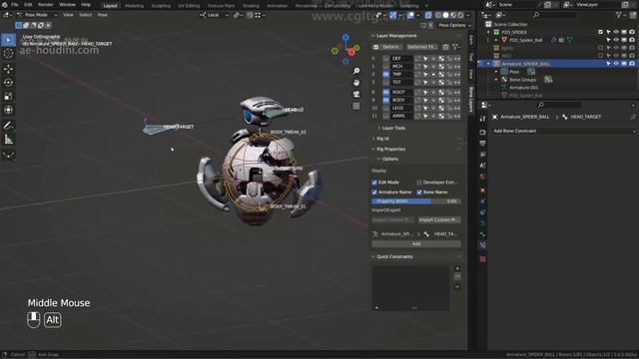Activate the Cursor tool
Viewport: 639px width, 359px height.
(x=8, y=54)
